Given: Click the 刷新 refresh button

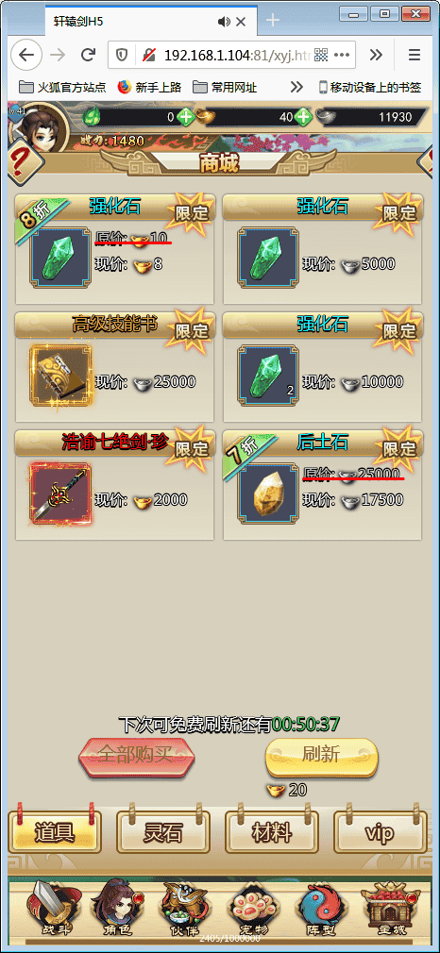Looking at the screenshot, I should click(322, 756).
